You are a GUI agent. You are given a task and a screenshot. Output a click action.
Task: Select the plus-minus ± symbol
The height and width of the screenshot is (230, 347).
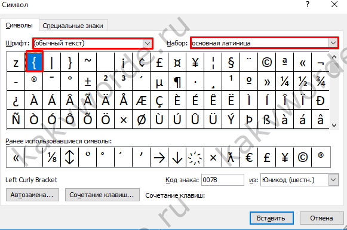click(x=88, y=81)
